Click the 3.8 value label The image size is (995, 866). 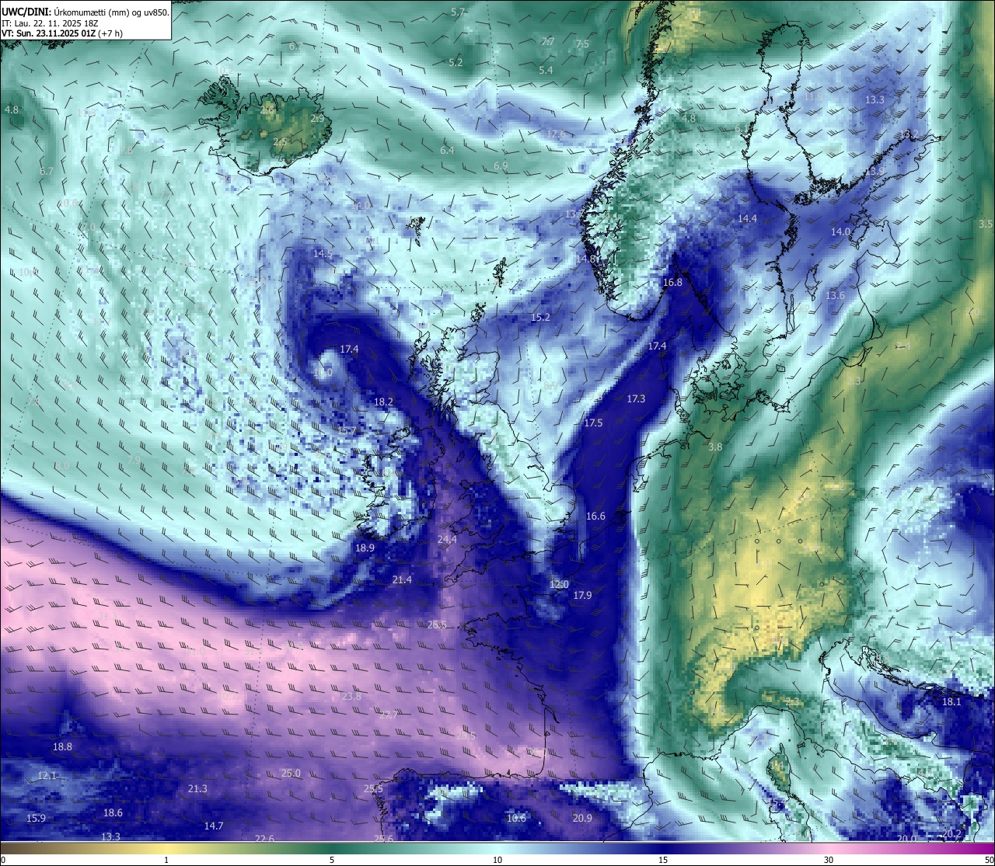715,447
